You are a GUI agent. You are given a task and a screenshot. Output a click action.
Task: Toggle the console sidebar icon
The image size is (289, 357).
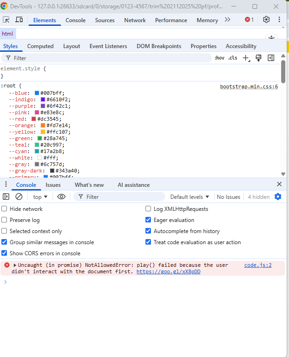pos(6,197)
